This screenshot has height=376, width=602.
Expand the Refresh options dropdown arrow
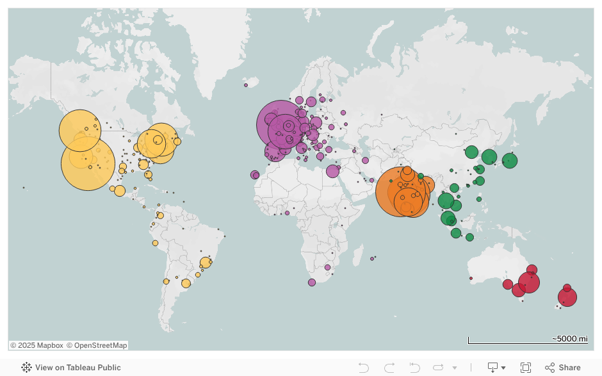click(x=455, y=368)
